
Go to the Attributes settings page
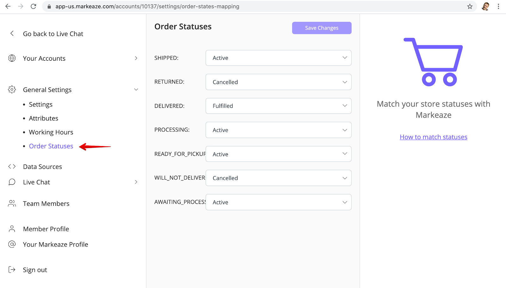tap(44, 118)
